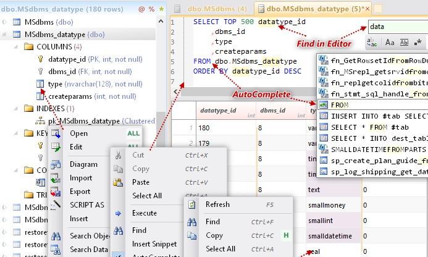The image size is (428, 257).
Task: Click the MSdbms_datatype table icon in tree
Action: pyautogui.click(x=17, y=35)
